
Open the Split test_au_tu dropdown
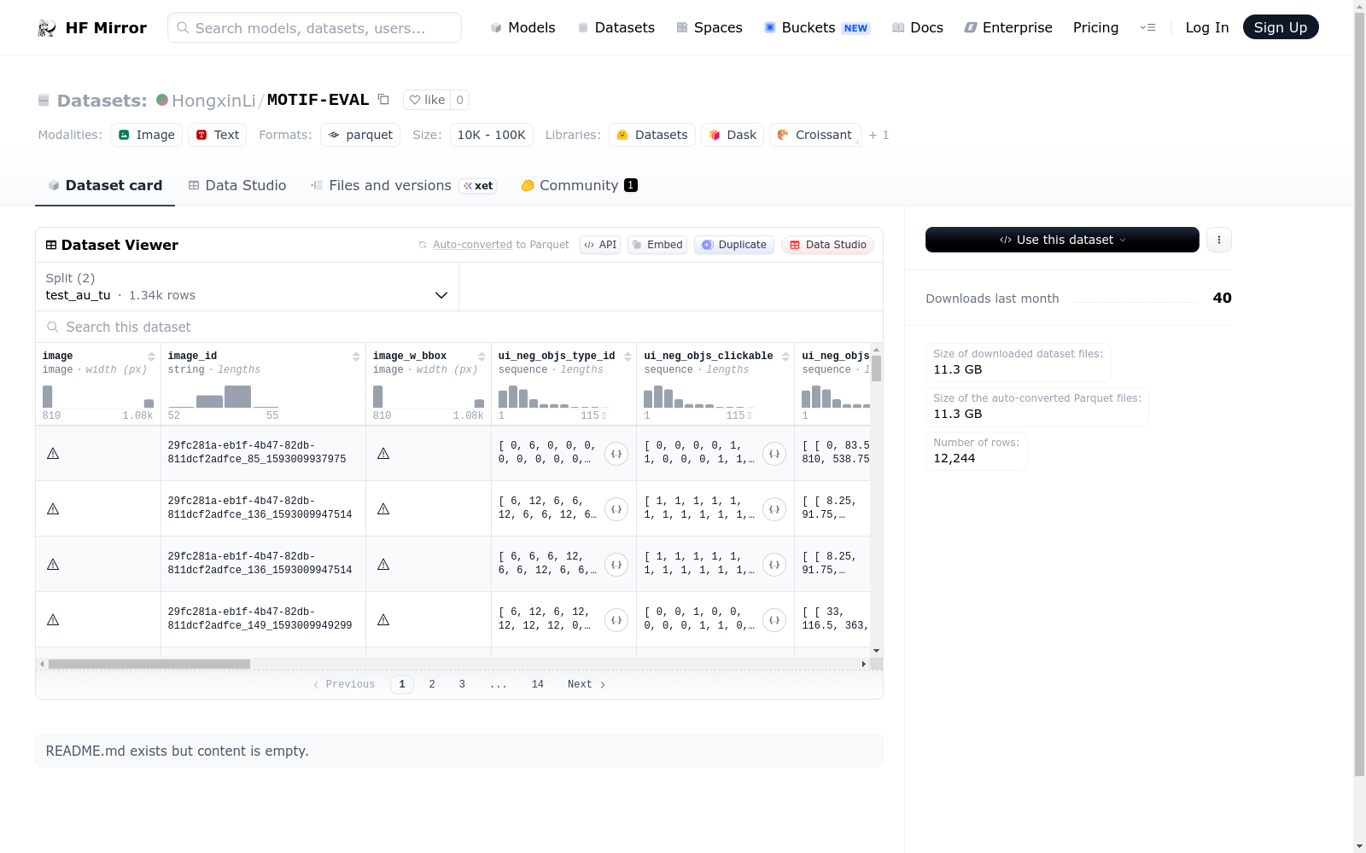pos(247,287)
